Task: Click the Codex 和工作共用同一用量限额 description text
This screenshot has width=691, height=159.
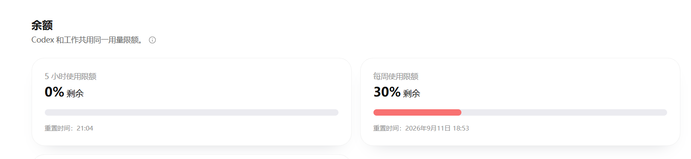Action: (87, 40)
